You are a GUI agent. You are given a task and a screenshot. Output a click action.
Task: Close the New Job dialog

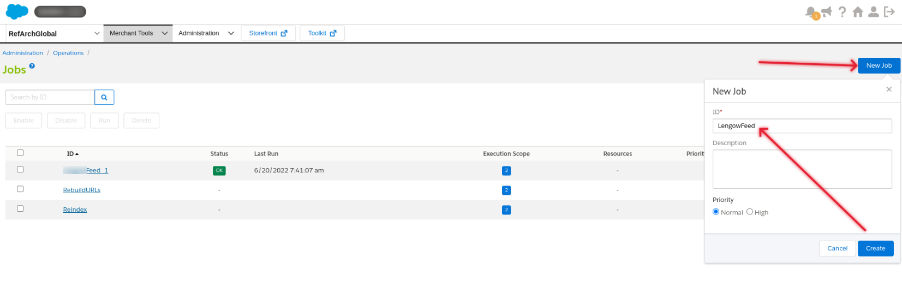point(889,89)
